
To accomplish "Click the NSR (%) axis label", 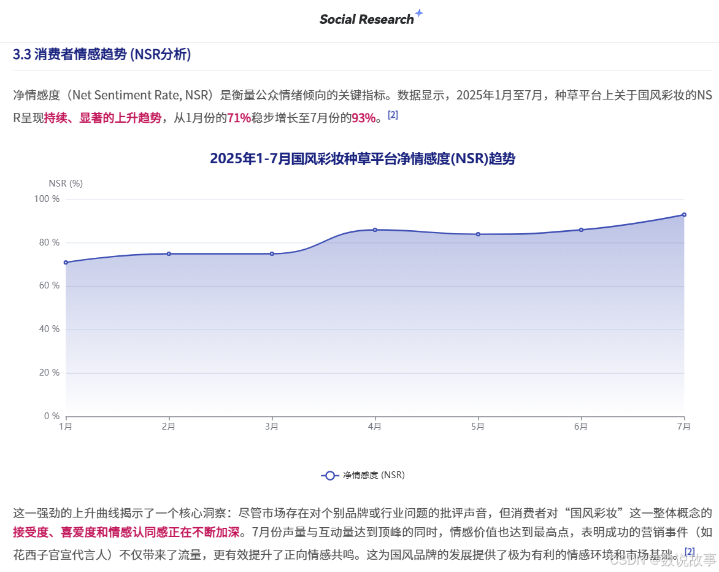I will click(x=66, y=183).
